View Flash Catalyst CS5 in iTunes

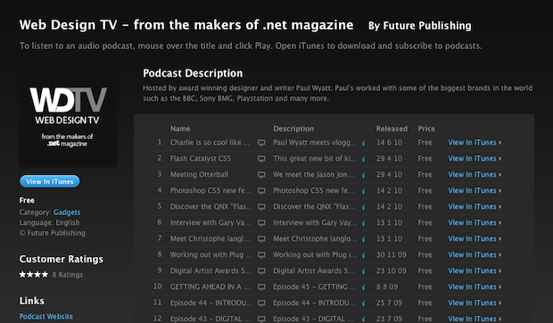click(475, 159)
